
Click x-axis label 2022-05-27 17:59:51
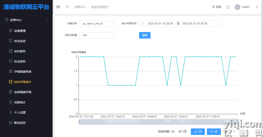click(208, 116)
